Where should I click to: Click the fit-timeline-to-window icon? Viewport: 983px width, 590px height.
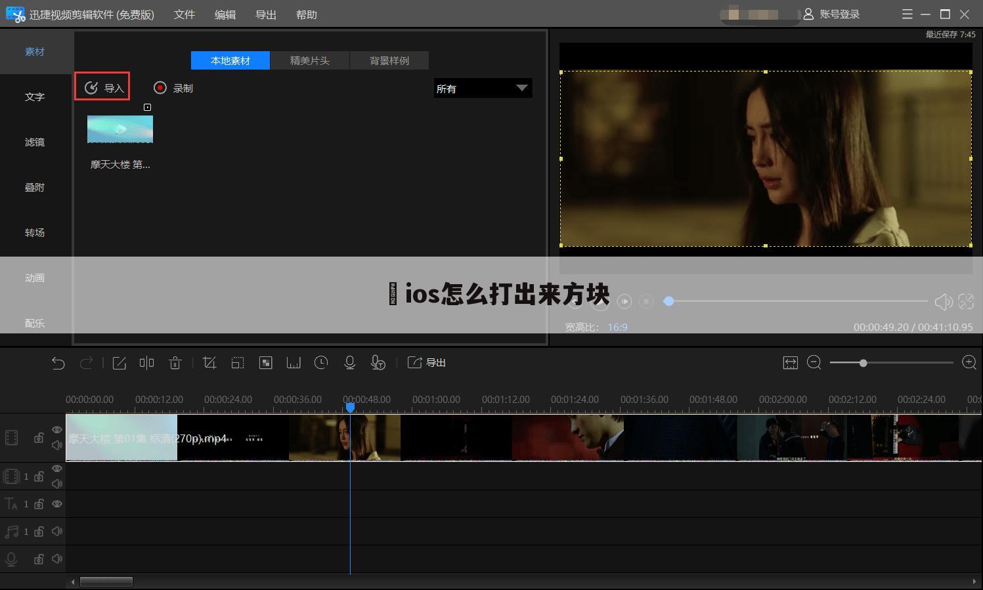point(791,363)
